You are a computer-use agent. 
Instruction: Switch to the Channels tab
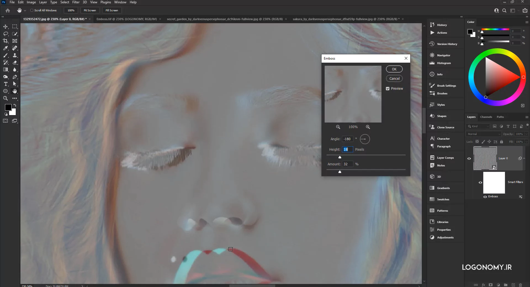(x=486, y=117)
